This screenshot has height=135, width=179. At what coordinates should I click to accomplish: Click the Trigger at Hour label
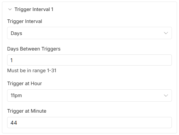click(x=25, y=84)
